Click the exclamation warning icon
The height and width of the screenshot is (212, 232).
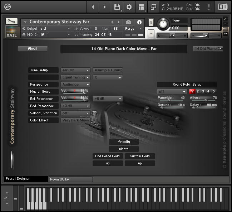[x=209, y=7]
